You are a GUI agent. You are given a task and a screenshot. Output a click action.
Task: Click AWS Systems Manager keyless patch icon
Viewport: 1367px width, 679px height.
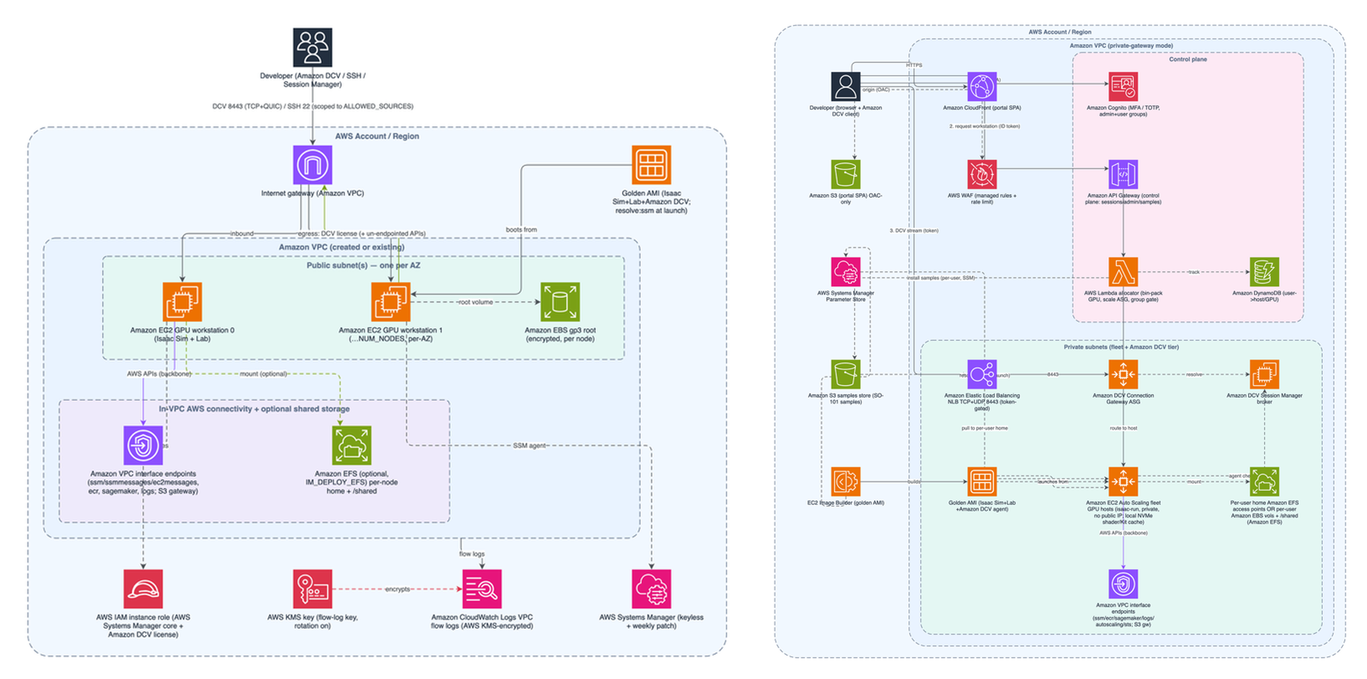coord(651,589)
